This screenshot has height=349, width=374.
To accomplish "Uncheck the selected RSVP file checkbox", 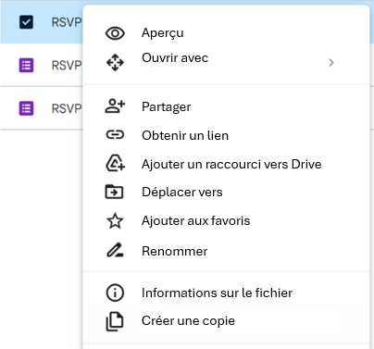I will (x=26, y=22).
